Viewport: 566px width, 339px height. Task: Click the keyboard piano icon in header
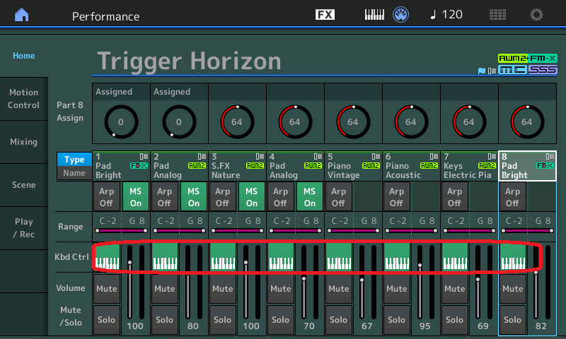coord(374,15)
